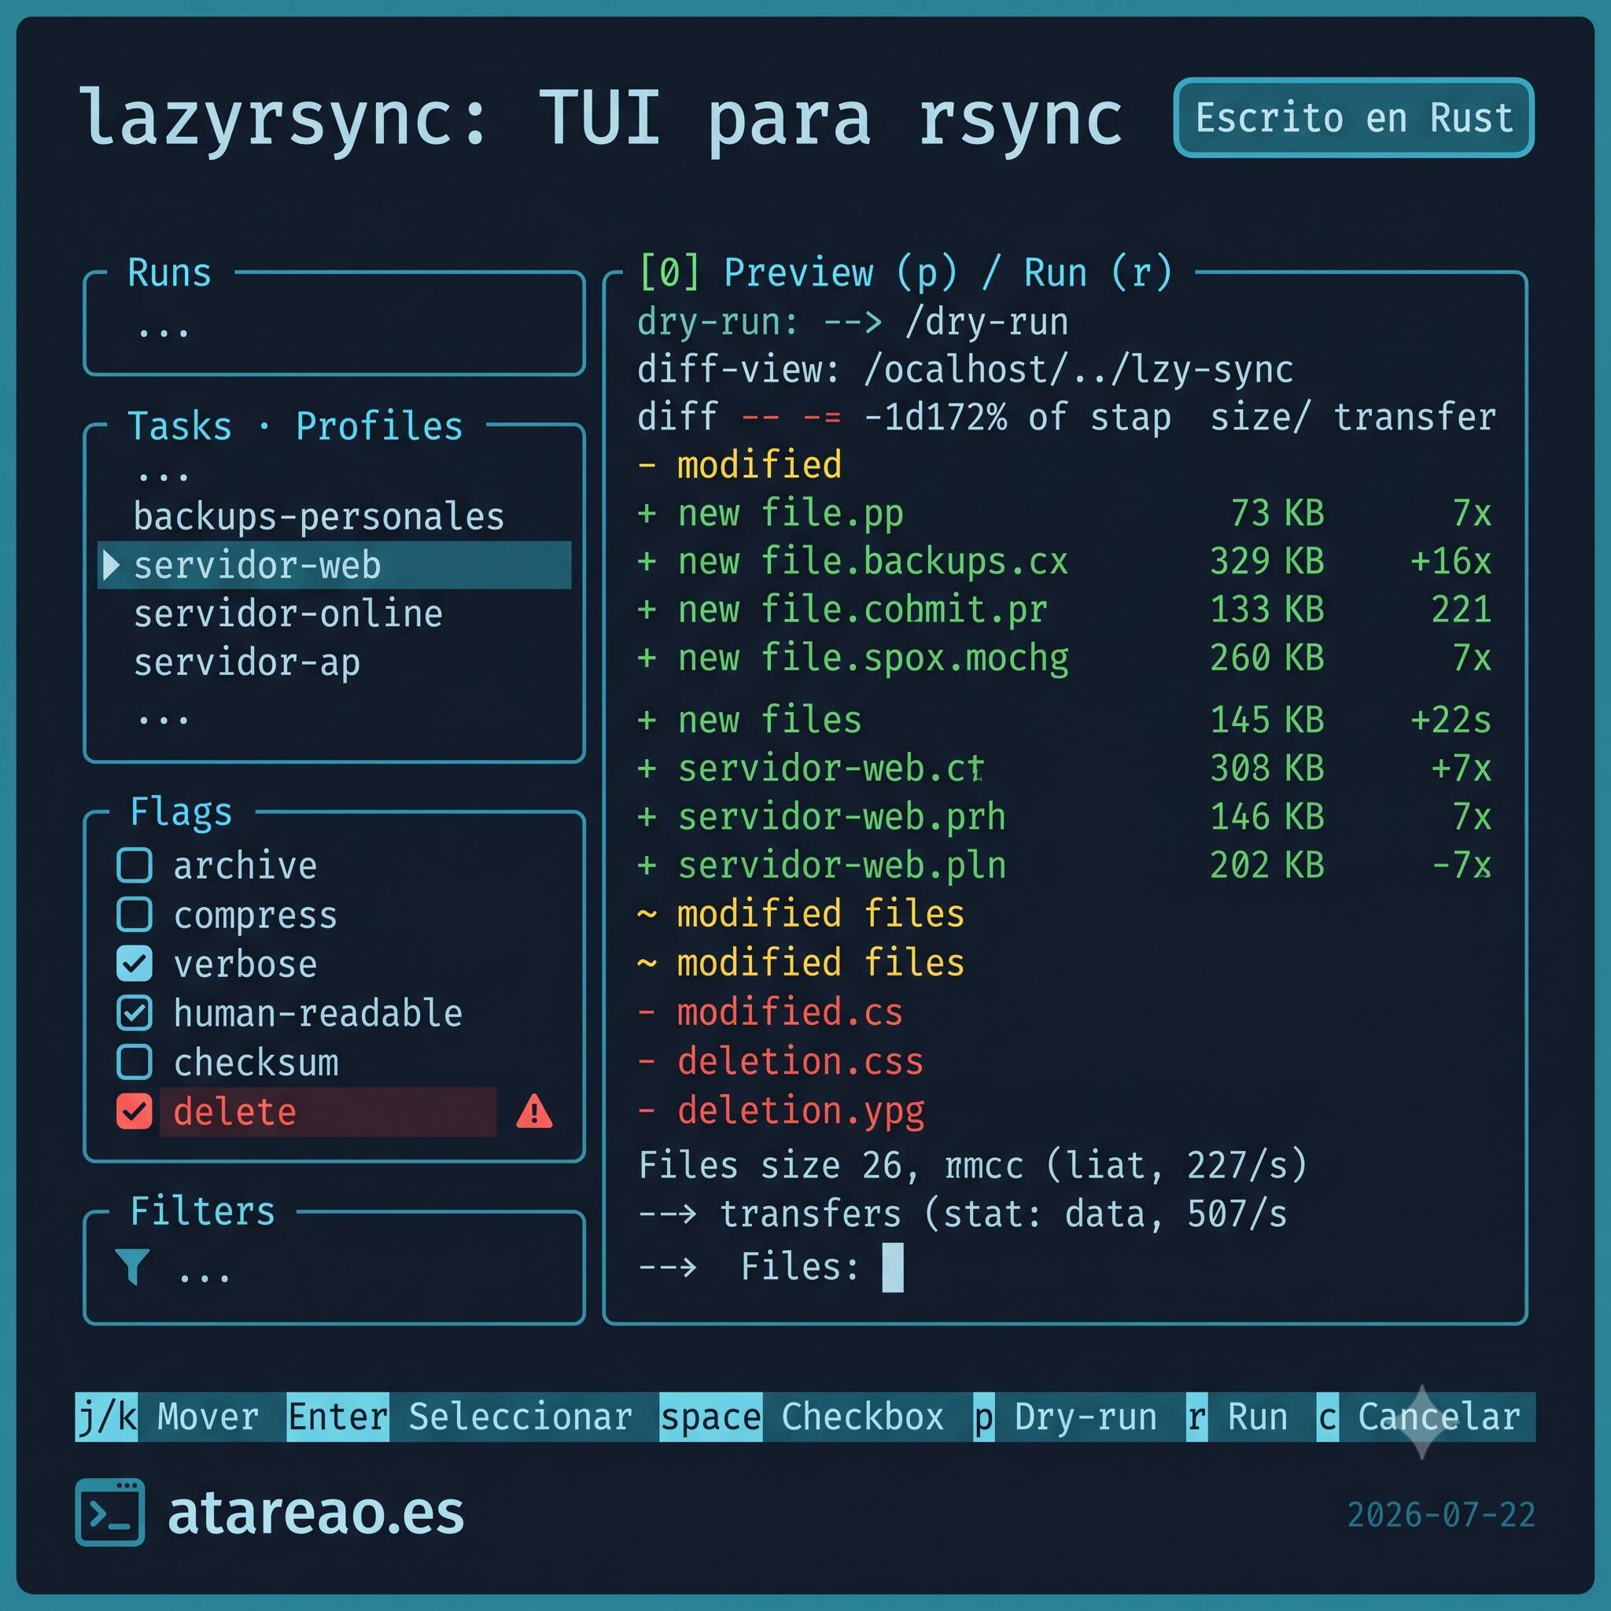Viewport: 1611px width, 1611px height.
Task: Uncheck the red delete flag
Action: pyautogui.click(x=135, y=1111)
